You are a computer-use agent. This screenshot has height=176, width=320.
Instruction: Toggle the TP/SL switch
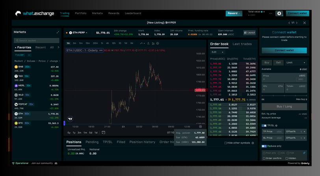(264, 126)
